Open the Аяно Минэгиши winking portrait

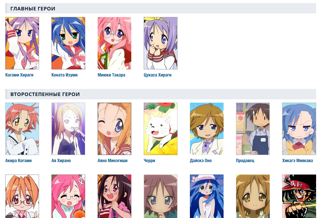114,129
